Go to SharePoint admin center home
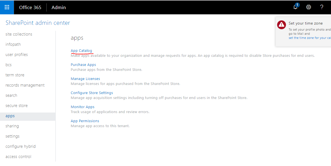This screenshot has height=166, width=331. pos(38,23)
